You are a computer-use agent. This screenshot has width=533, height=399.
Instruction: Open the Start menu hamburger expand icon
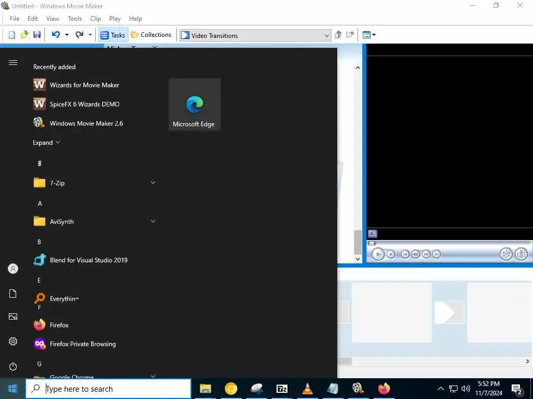pyautogui.click(x=13, y=62)
